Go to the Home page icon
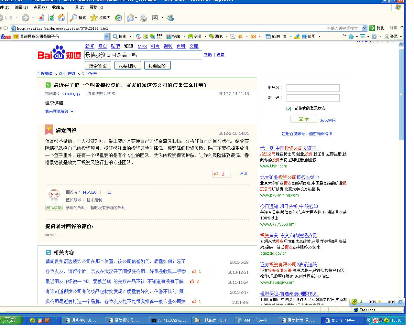The height and width of the screenshot is (331, 414). click(61, 18)
